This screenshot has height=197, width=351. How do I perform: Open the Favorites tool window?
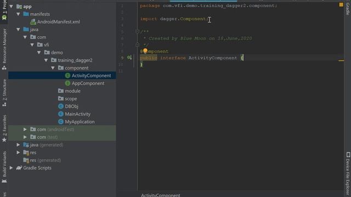[4, 128]
